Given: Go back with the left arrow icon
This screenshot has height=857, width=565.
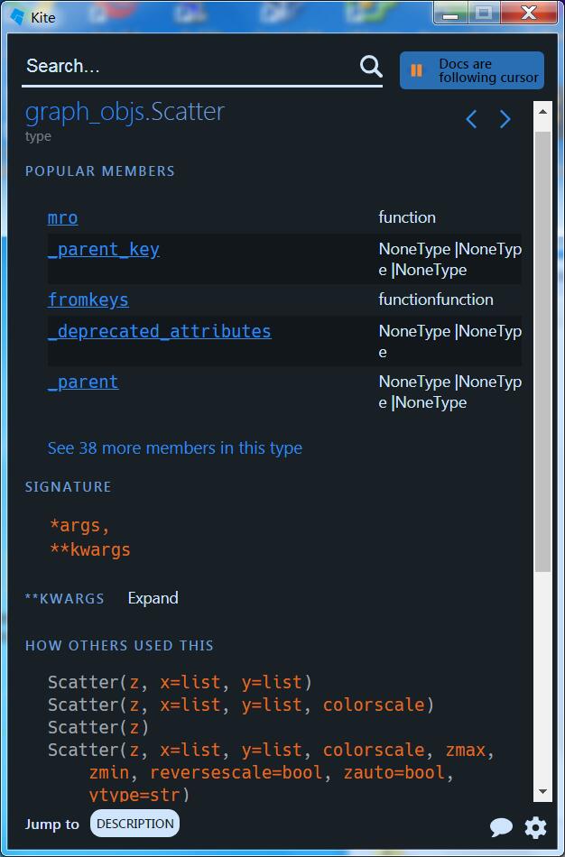Looking at the screenshot, I should tap(471, 119).
